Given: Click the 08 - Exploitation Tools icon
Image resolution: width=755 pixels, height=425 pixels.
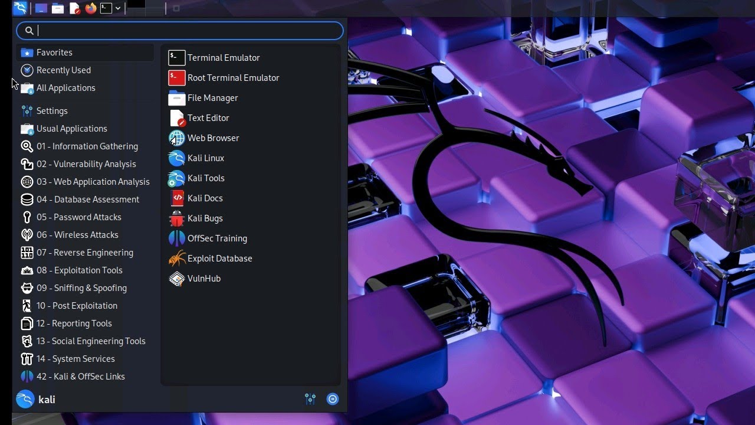Looking at the screenshot, I should pyautogui.click(x=27, y=270).
